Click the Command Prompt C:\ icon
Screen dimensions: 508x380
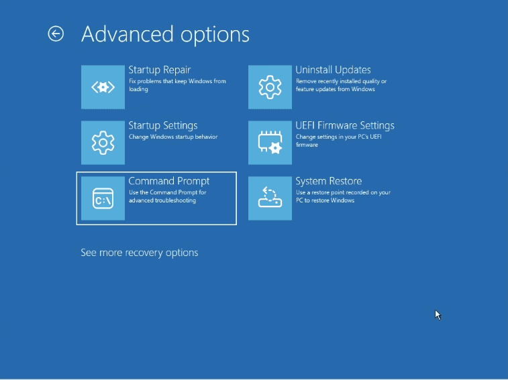click(103, 198)
